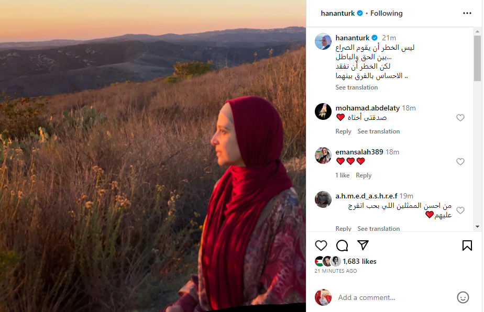Open the comment bubble icon under the post

tap(342, 246)
